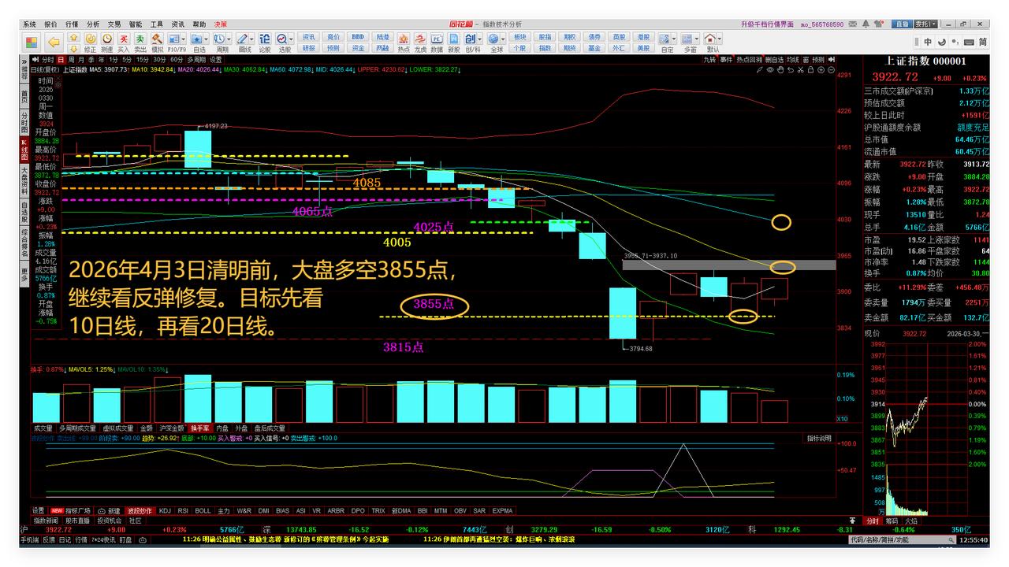Toggle 热点回溯 on the chart
This screenshot has height=567, width=1009.
point(750,59)
